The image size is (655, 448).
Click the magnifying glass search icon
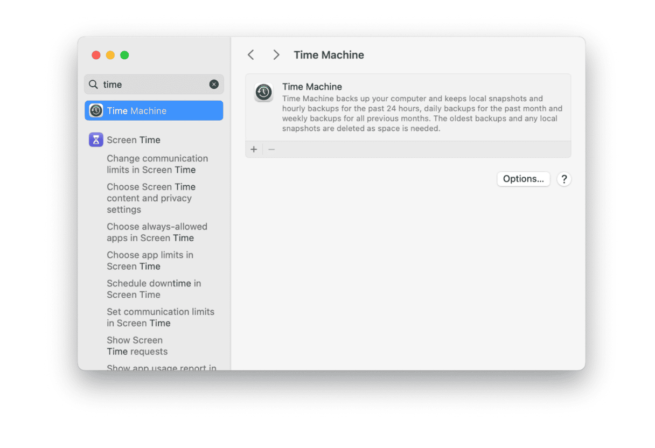94,85
